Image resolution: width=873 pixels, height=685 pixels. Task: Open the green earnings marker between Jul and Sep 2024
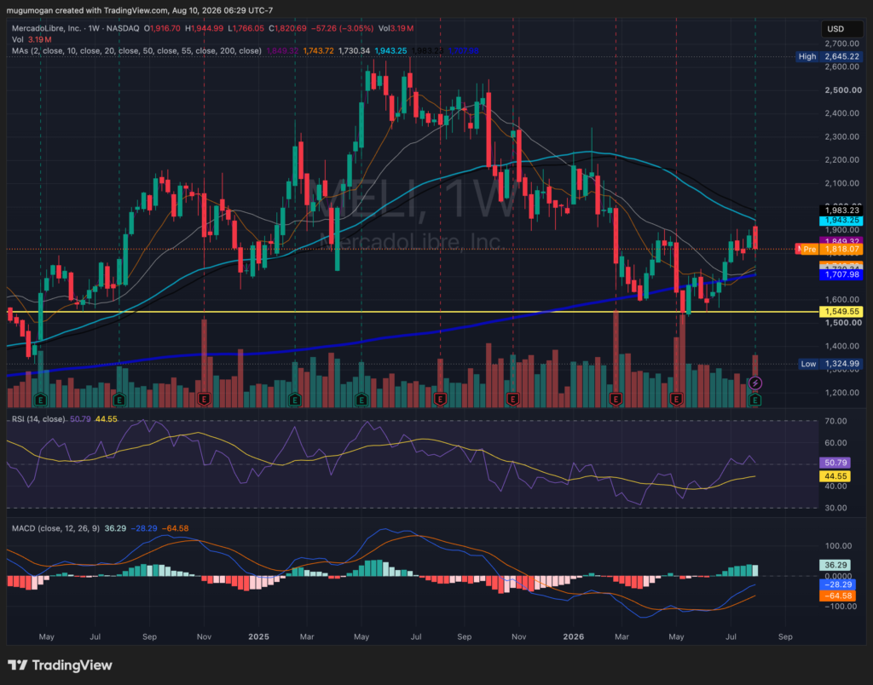(119, 399)
